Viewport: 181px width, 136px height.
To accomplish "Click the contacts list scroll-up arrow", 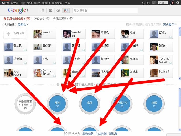I will [x=180, y=28].
